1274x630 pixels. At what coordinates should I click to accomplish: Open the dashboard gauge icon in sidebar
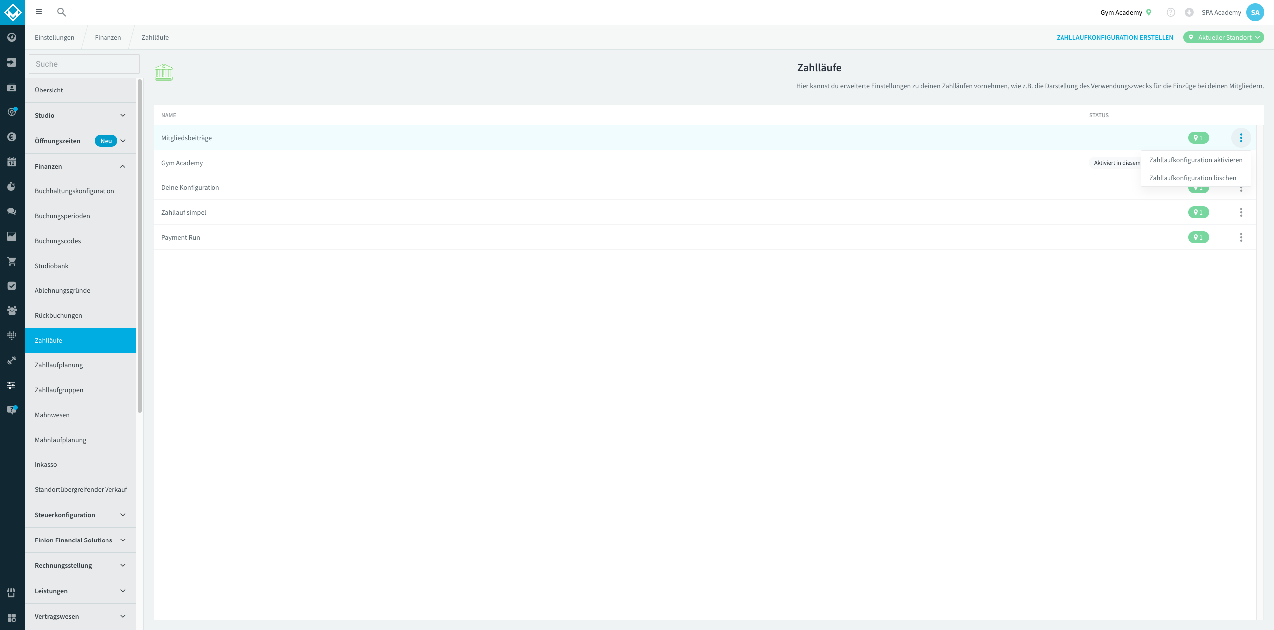click(12, 37)
